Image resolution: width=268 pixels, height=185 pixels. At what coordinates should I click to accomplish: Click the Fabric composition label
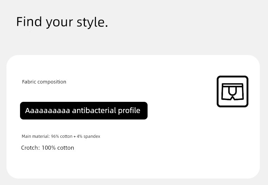pyautogui.click(x=44, y=82)
